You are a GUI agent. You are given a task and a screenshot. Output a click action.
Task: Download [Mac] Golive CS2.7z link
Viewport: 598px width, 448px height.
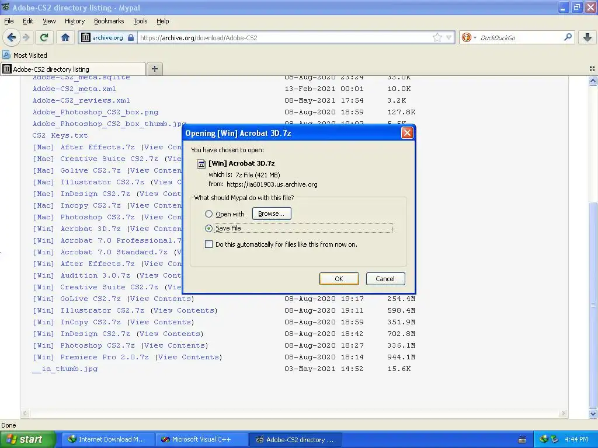pos(77,170)
